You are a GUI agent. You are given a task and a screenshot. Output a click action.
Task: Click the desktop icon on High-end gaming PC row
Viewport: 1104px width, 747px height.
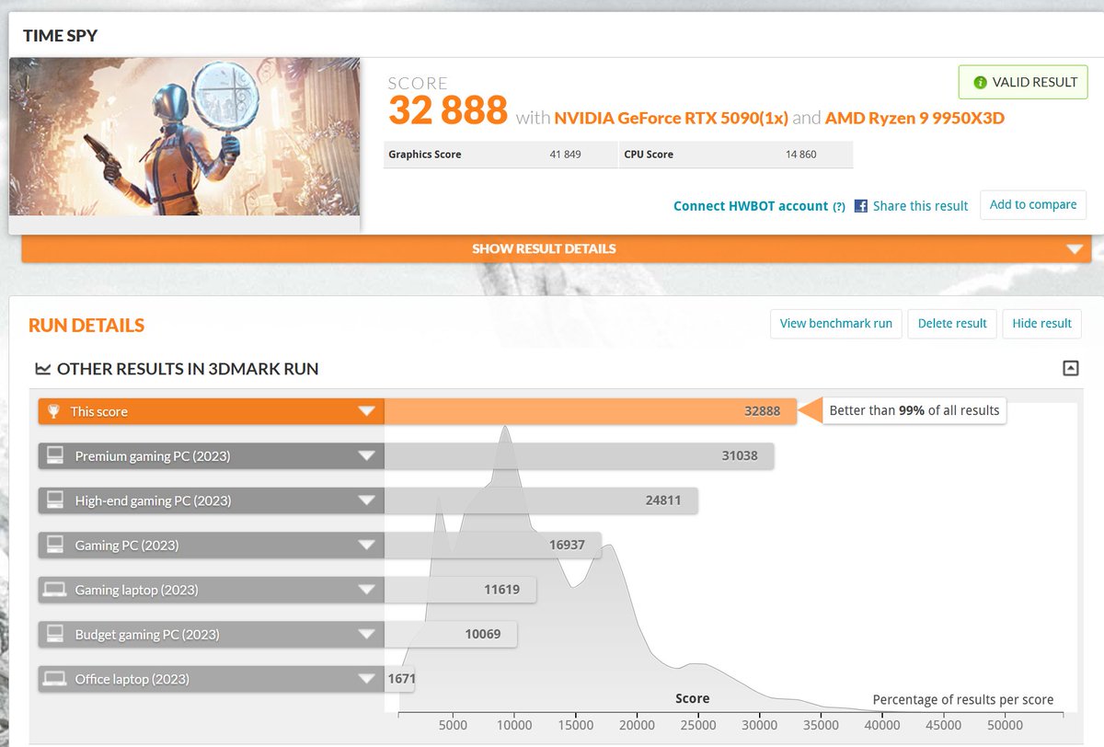(x=55, y=500)
